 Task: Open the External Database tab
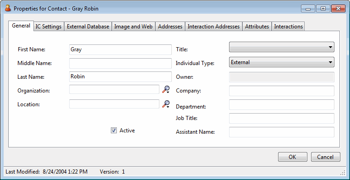pyautogui.click(x=88, y=27)
